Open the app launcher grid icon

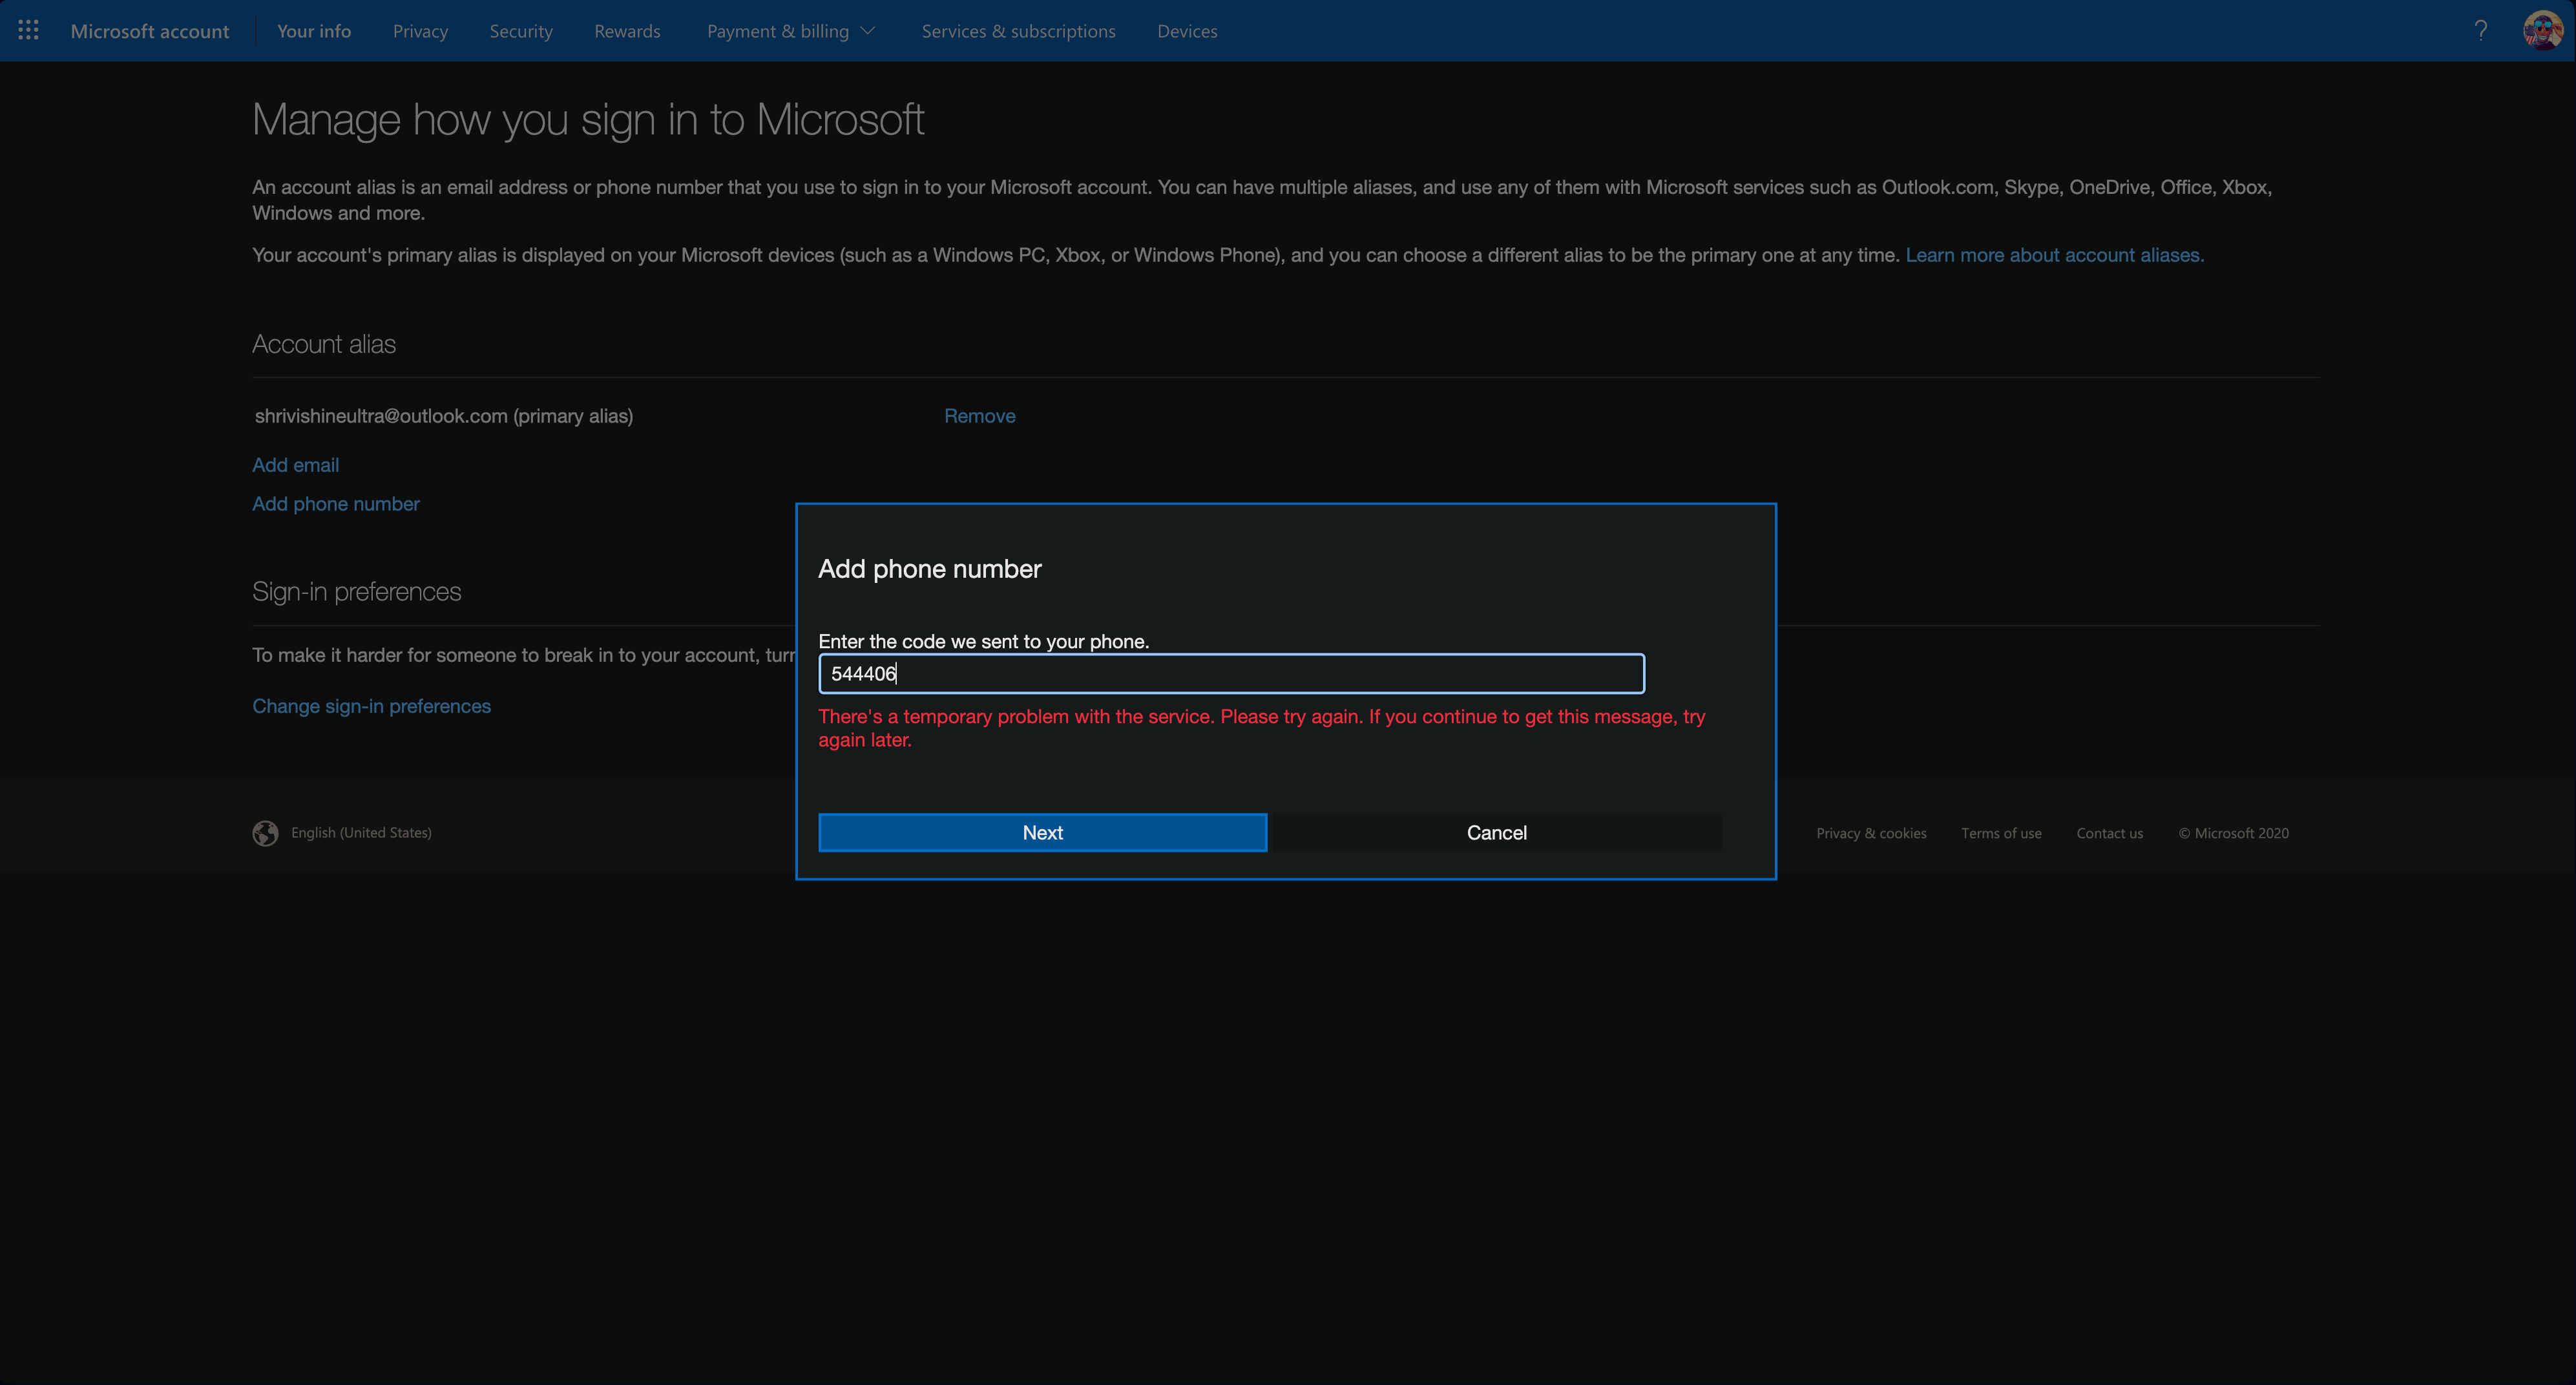pos(28,31)
